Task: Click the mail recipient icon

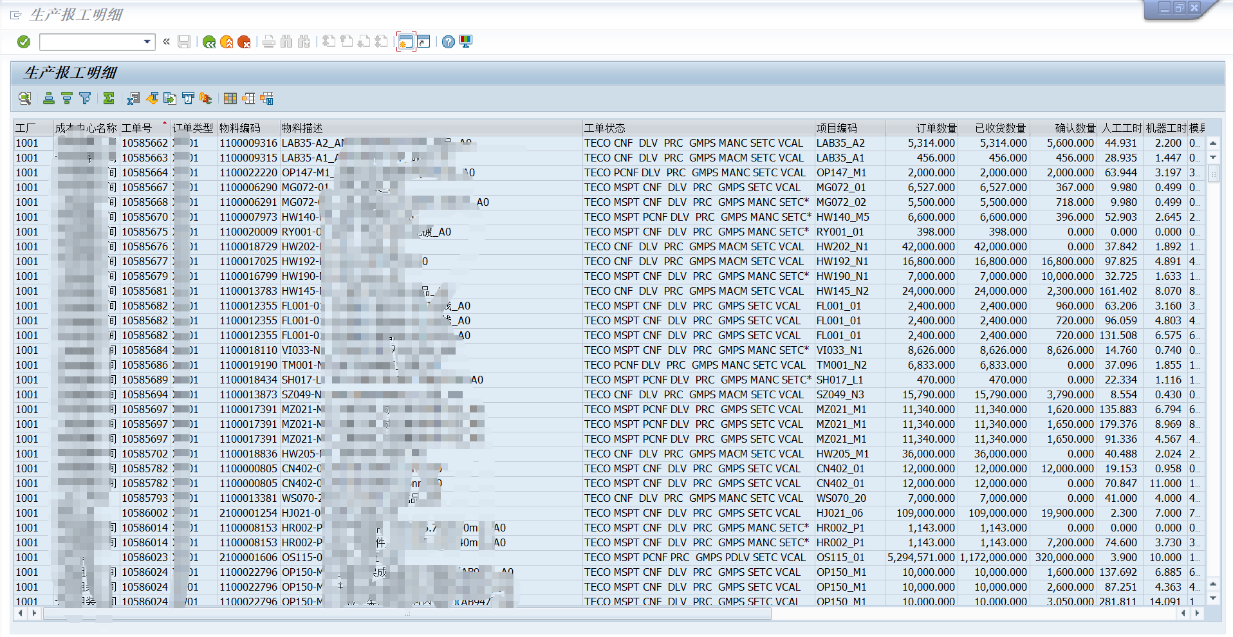Action: click(188, 98)
